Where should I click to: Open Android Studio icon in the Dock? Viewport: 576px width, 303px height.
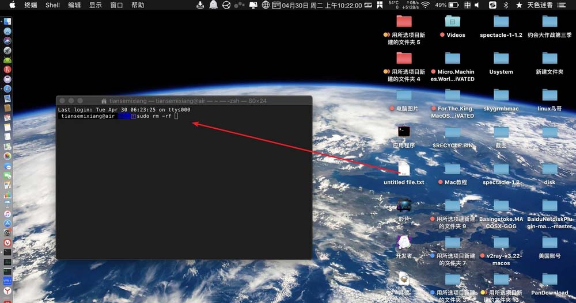coord(7,60)
